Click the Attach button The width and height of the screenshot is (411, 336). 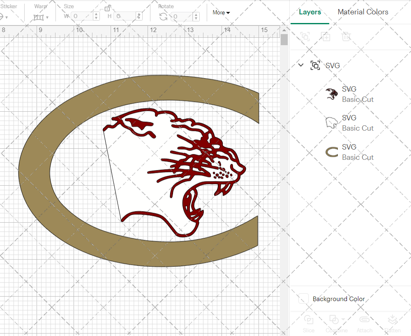(364, 324)
